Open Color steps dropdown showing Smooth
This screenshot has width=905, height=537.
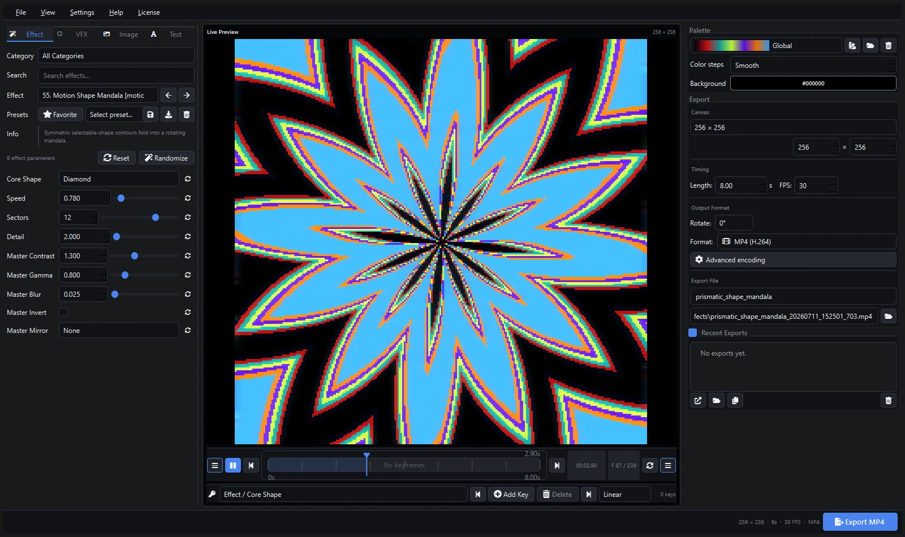click(813, 66)
